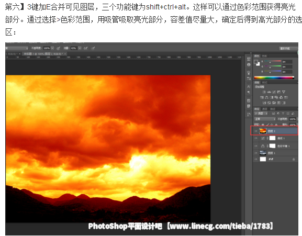Add an Exposure adjustment layer
This screenshot has width=302, height=236.
[x=278, y=92]
